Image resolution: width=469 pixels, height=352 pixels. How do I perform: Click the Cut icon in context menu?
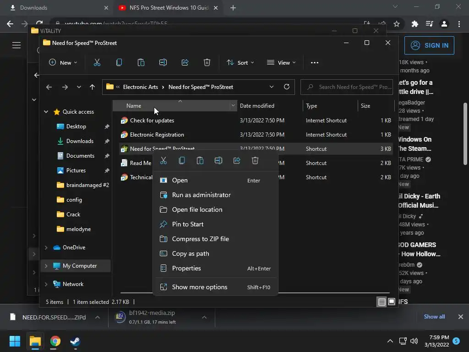pyautogui.click(x=164, y=161)
